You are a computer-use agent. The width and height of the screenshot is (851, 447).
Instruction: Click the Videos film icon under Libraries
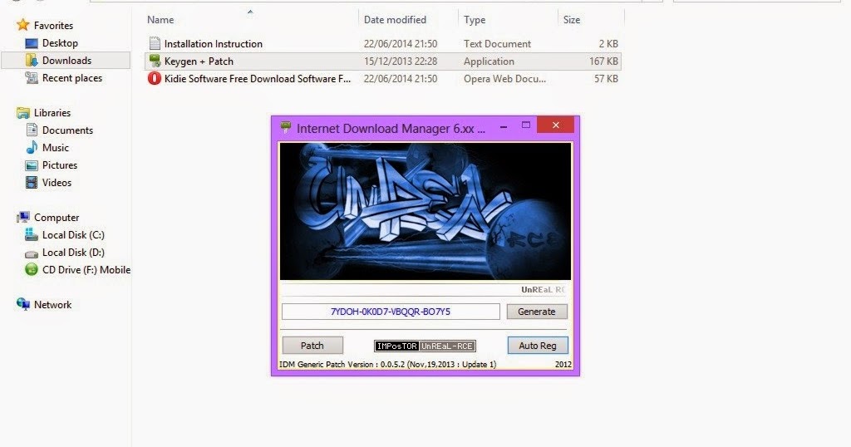(32, 182)
